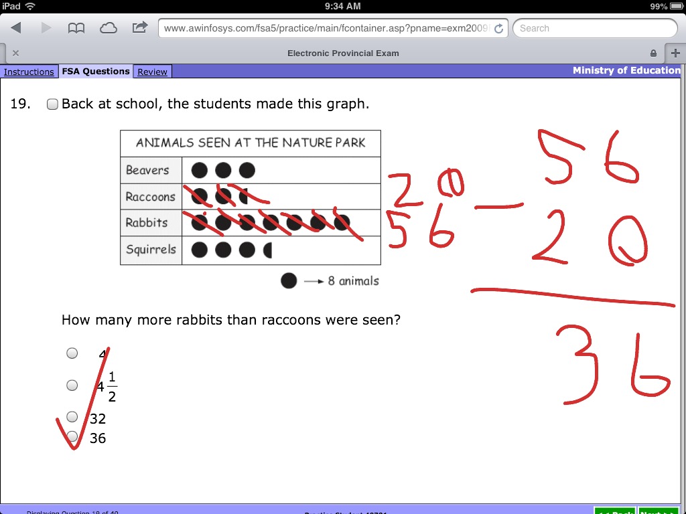Close the Electronic Provincial Exam tab

(x=15, y=53)
